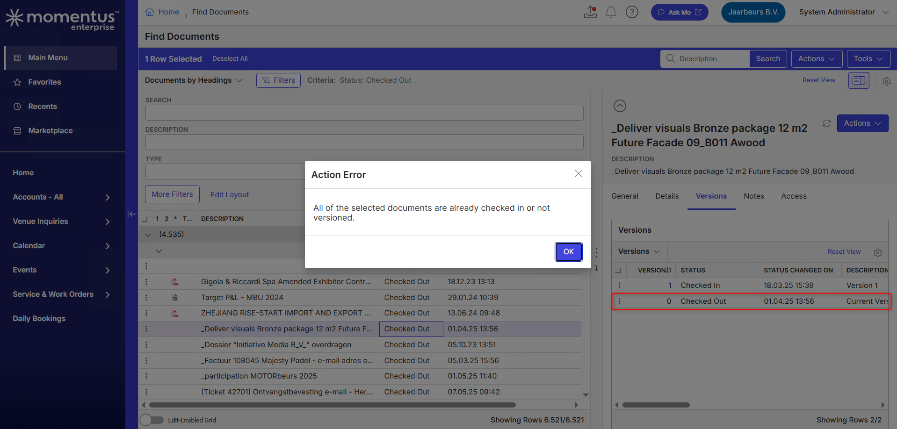Open the Versions grid settings gear

point(878,252)
